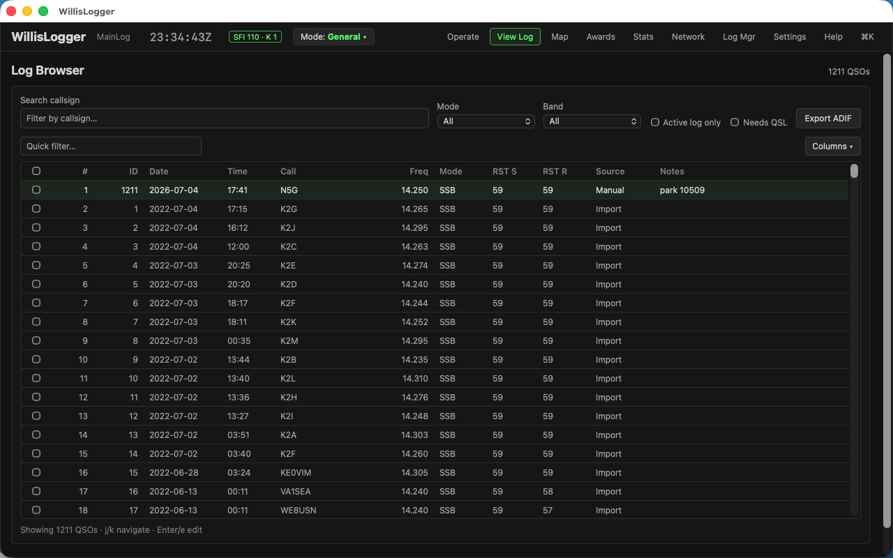Image resolution: width=893 pixels, height=558 pixels.
Task: Click the date 2022-06-28
Action: coord(173,472)
